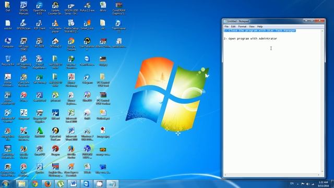This screenshot has height=188, width=334.
Task: Select the Rufus 2.3.exe icon
Action: point(87,6)
